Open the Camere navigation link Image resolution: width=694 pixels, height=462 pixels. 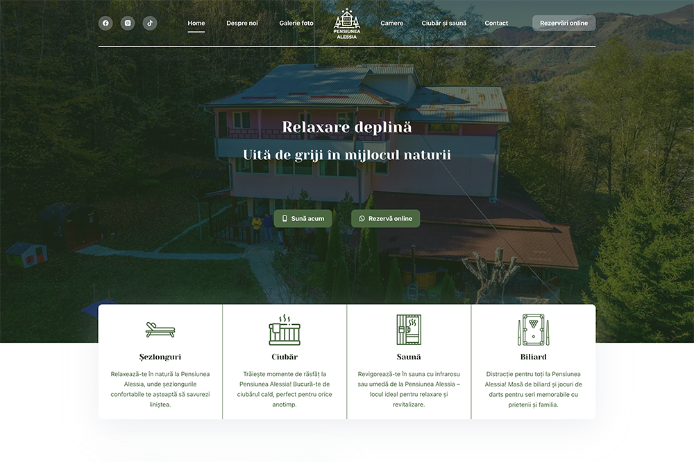[x=392, y=23]
